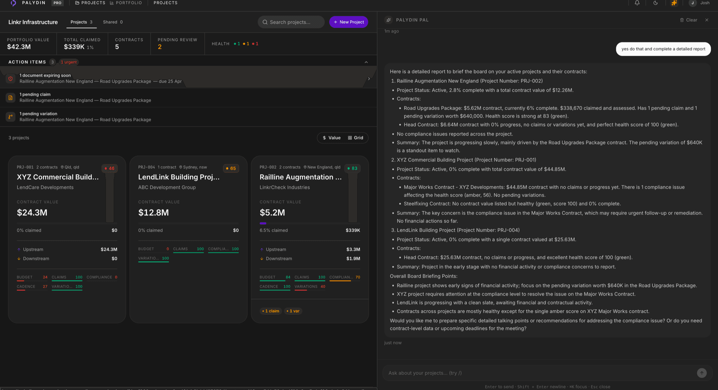This screenshot has width=718, height=390.
Task: Open the notifications bell
Action: 637,3
